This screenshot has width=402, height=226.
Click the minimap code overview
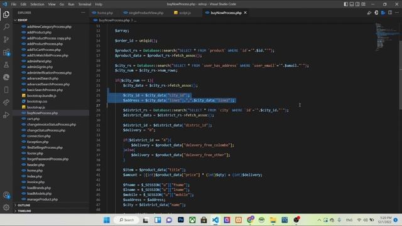coord(387,37)
